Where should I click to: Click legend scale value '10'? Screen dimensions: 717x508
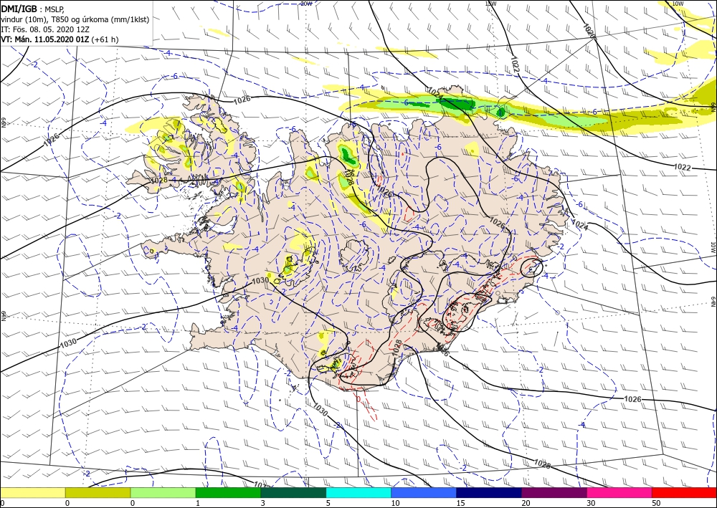pos(395,503)
